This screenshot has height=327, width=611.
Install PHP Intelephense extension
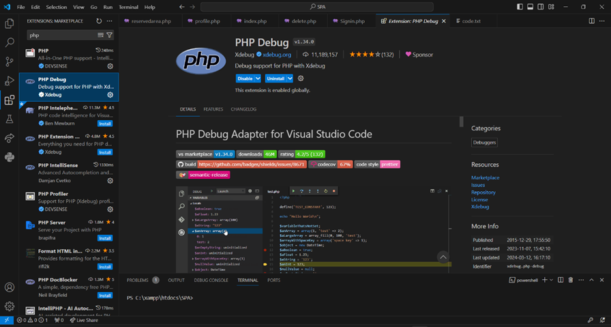coord(105,124)
